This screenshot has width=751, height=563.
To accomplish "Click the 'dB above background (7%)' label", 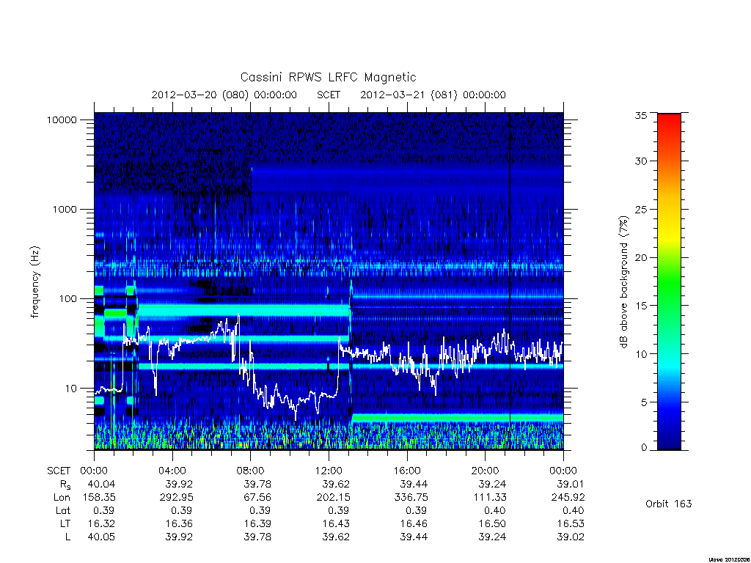I will tap(623, 282).
